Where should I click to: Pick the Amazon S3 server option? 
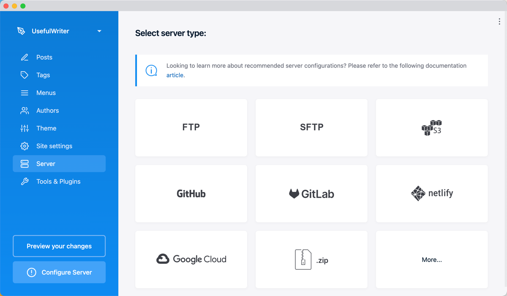pos(431,128)
